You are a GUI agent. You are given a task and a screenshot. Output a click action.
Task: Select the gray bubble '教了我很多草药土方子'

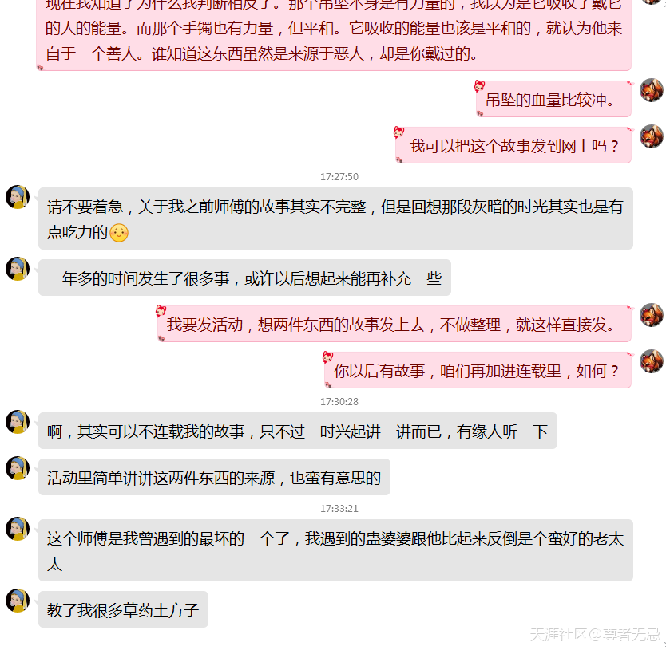pos(123,609)
